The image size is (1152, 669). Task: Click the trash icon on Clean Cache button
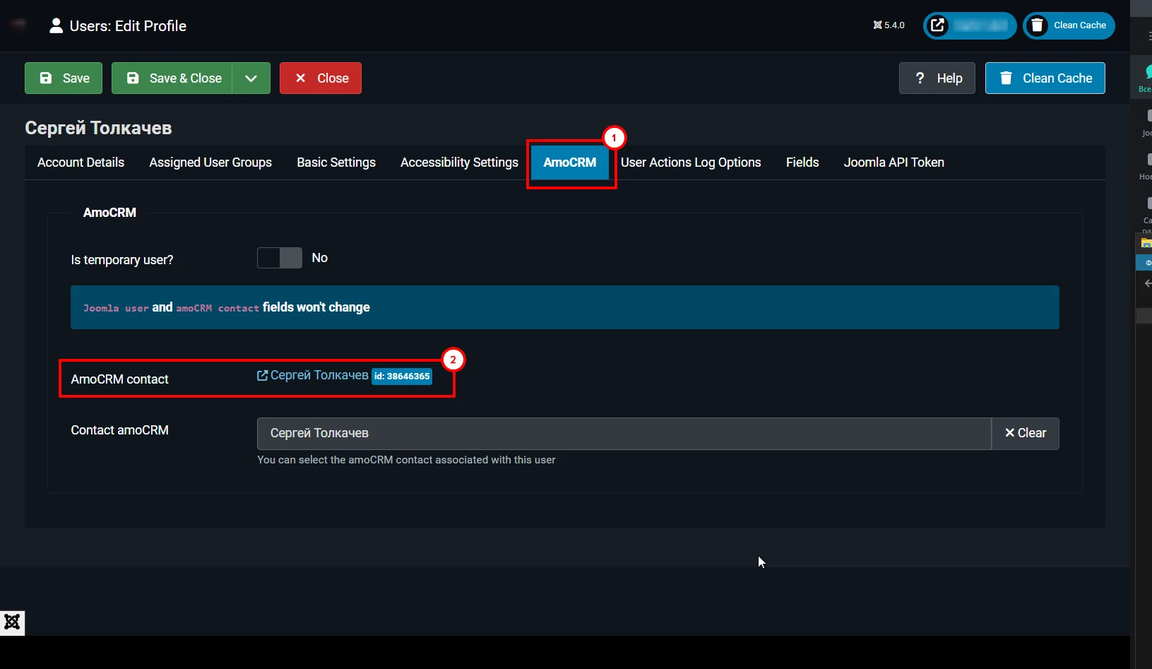click(x=1006, y=78)
